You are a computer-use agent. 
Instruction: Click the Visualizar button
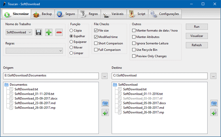coord(197,36)
